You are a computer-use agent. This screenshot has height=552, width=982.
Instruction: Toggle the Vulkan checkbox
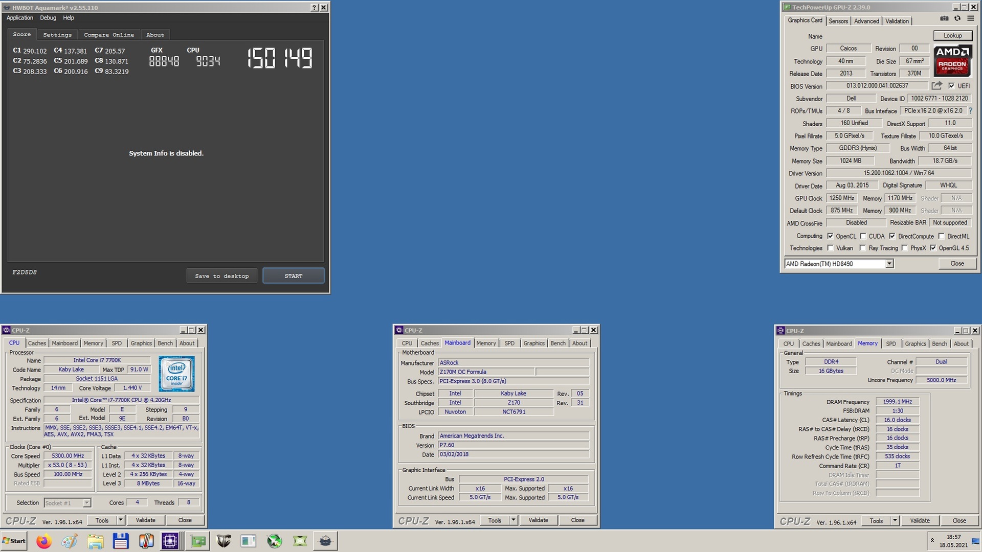click(x=830, y=248)
